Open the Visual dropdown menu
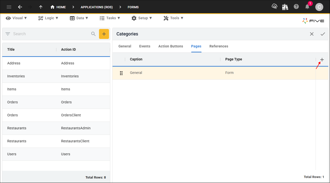The width and height of the screenshot is (330, 183). tap(16, 18)
